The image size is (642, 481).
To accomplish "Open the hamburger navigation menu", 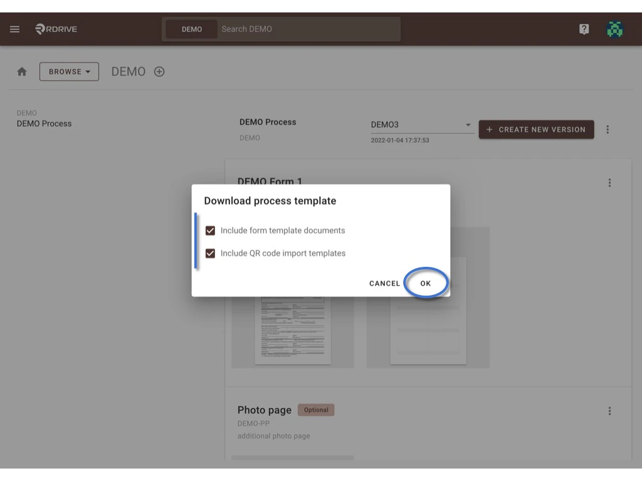I will click(14, 29).
